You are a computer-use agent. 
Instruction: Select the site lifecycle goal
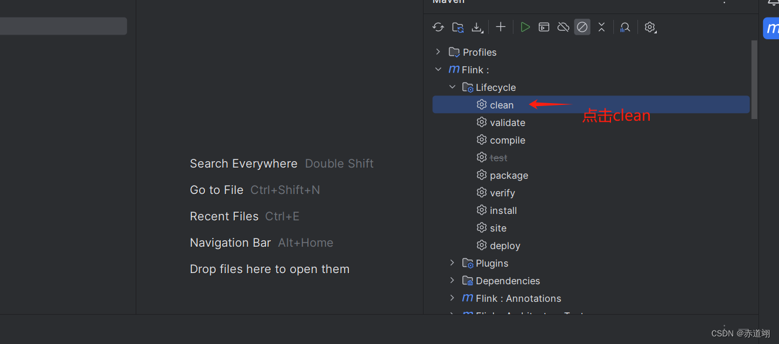(591, 228)
